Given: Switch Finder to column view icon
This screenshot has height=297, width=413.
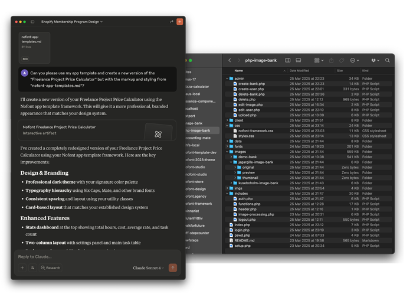Looking at the screenshot, I should 288,60.
